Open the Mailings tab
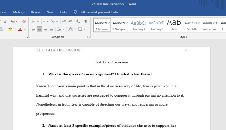The height and width of the screenshot is (130, 226). (19, 12)
